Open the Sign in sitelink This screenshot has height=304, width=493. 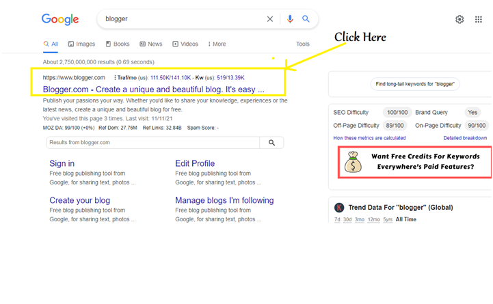click(62, 164)
